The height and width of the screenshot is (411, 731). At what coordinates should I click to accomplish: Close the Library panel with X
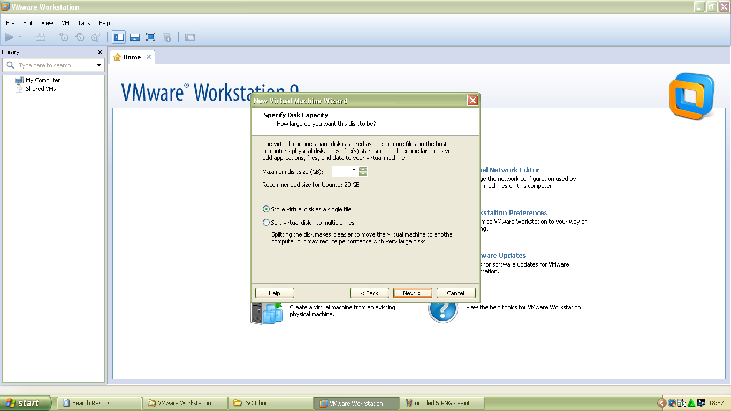(100, 52)
